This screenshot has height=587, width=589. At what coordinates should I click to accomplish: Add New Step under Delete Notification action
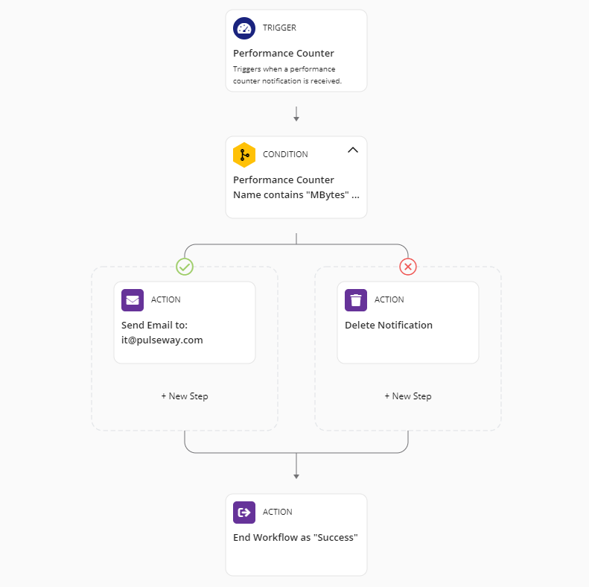click(x=408, y=396)
